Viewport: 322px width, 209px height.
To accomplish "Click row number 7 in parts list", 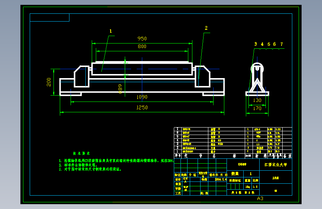I will coord(178,129).
